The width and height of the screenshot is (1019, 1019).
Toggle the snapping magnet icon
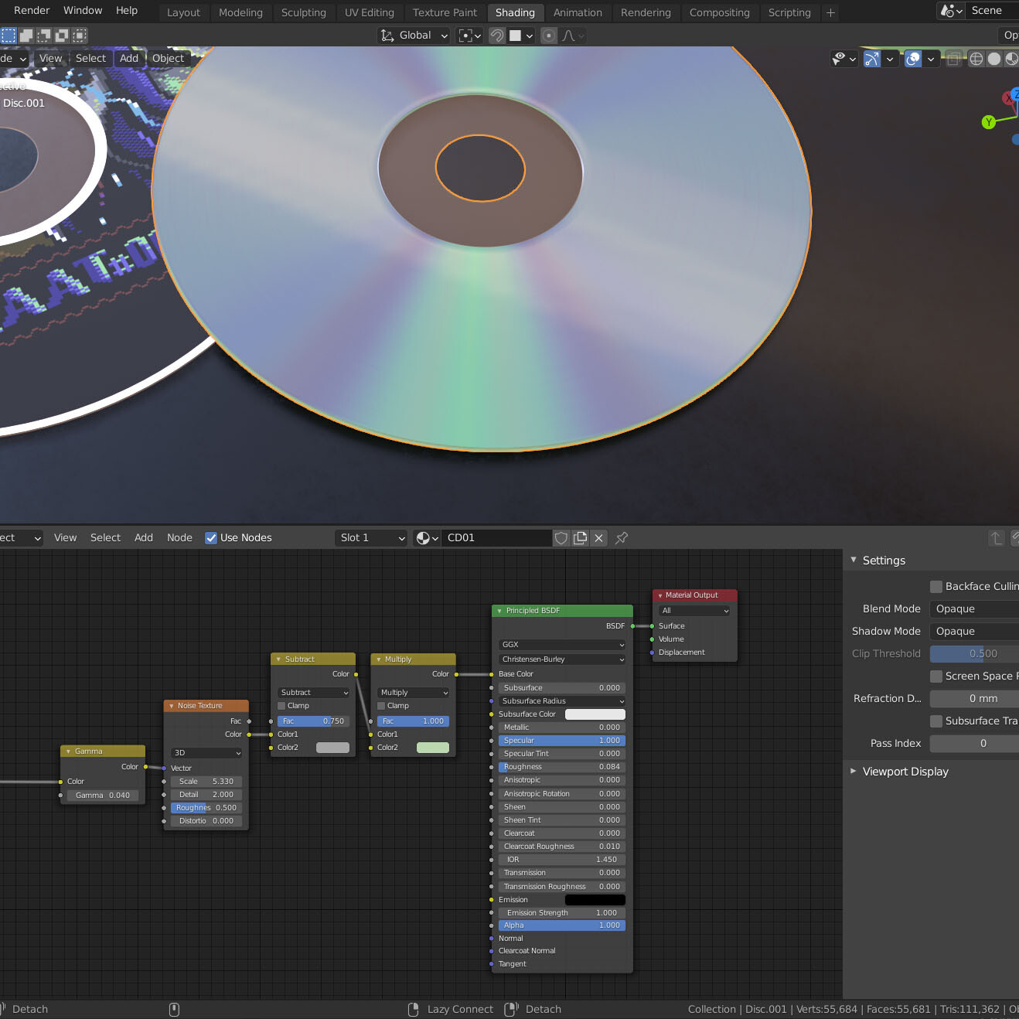(x=497, y=36)
